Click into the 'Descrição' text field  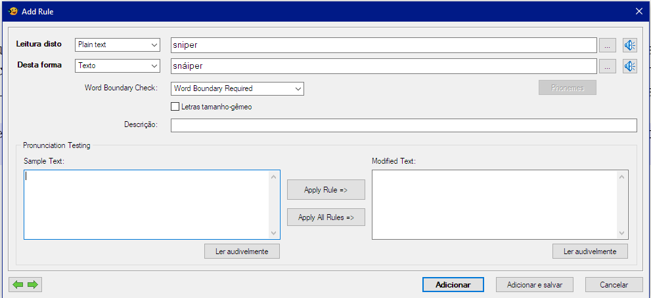[403, 126]
